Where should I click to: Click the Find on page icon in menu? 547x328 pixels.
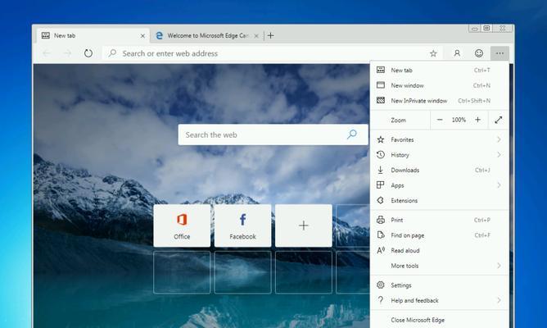click(x=381, y=235)
